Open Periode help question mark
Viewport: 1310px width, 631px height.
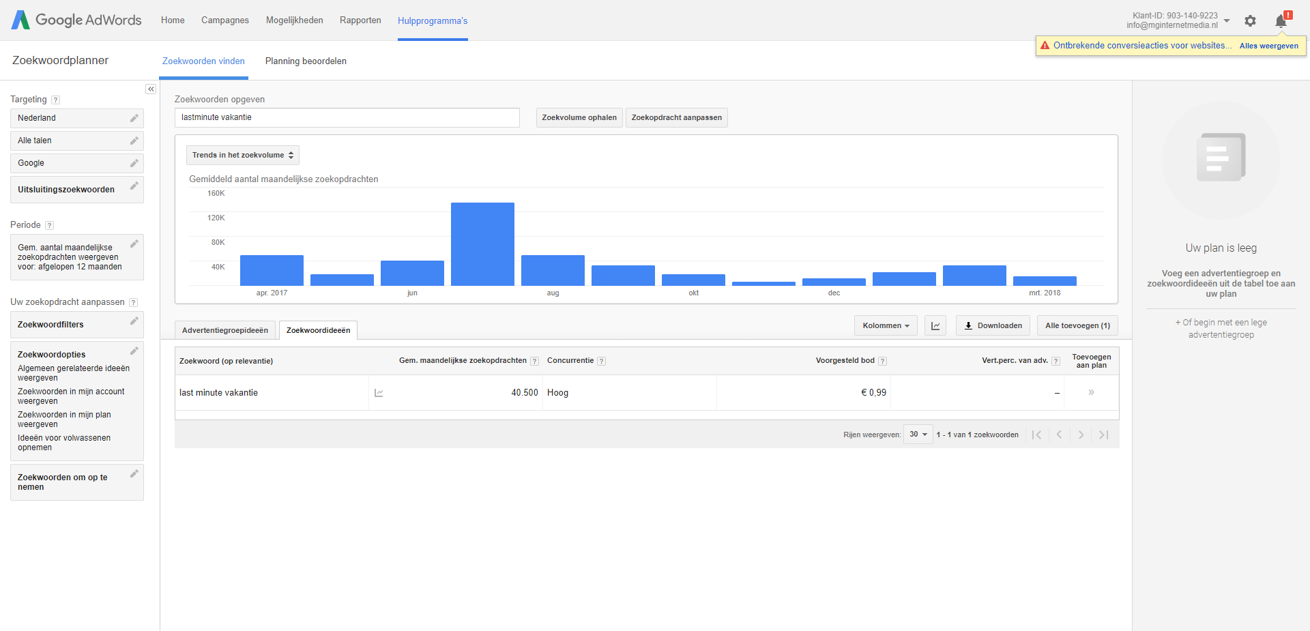pos(50,226)
